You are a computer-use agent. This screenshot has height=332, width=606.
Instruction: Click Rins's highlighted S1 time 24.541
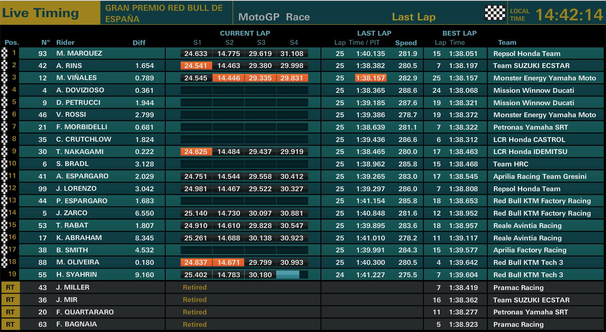click(x=196, y=66)
